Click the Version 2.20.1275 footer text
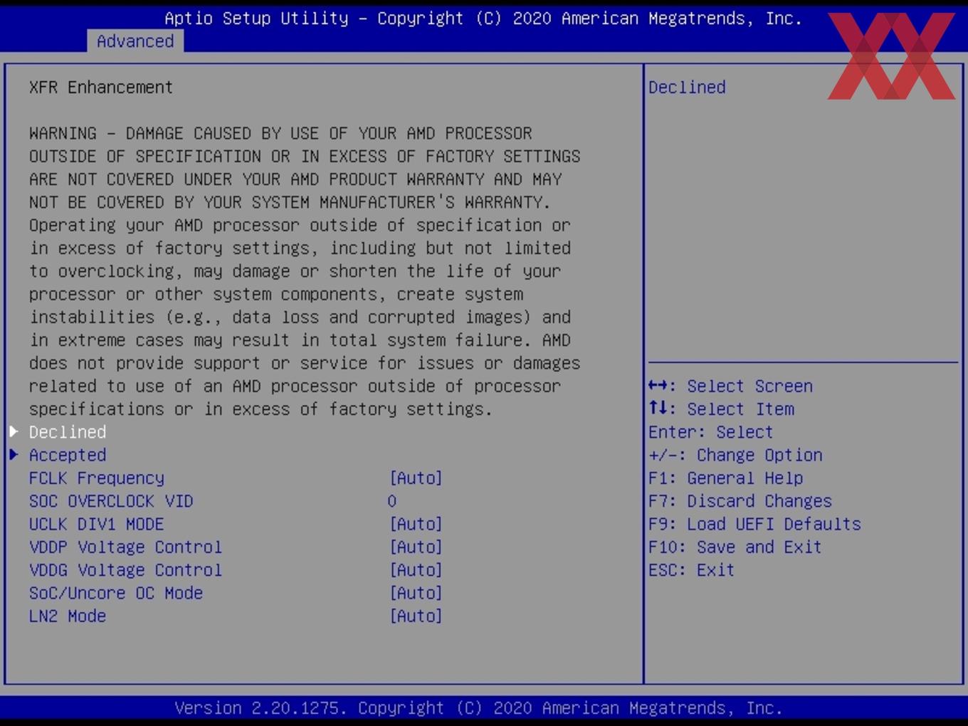968x726 pixels. point(478,708)
